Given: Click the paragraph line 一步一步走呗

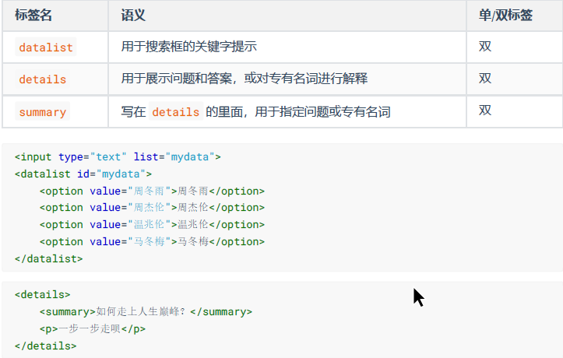Looking at the screenshot, I should [x=93, y=328].
